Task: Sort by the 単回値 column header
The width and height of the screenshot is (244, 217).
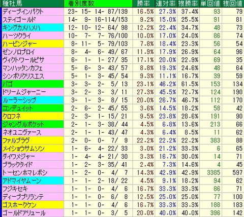Action: tap(210, 4)
